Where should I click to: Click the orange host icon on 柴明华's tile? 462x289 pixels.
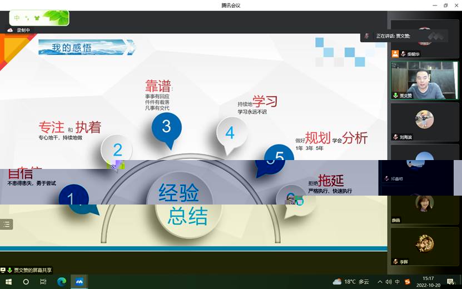tap(395, 54)
